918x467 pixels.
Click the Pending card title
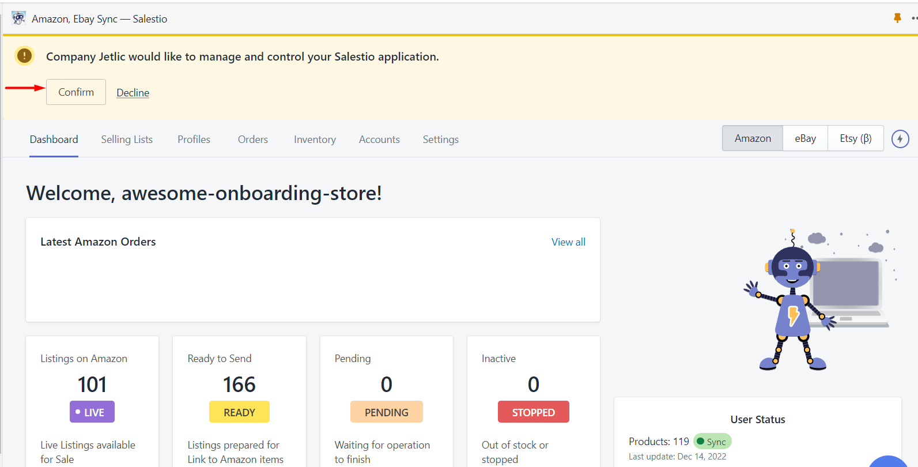click(x=353, y=359)
